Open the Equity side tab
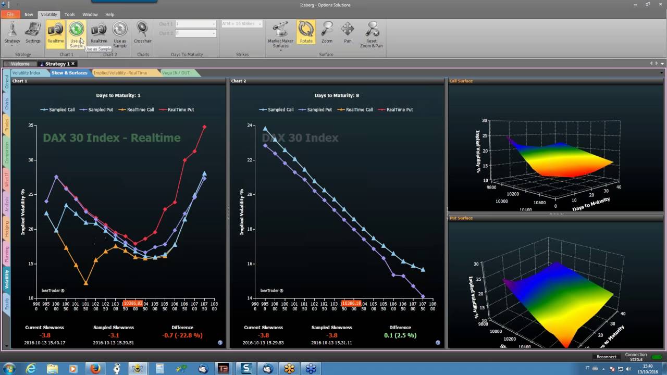This screenshot has height=375, width=667. tap(7, 304)
